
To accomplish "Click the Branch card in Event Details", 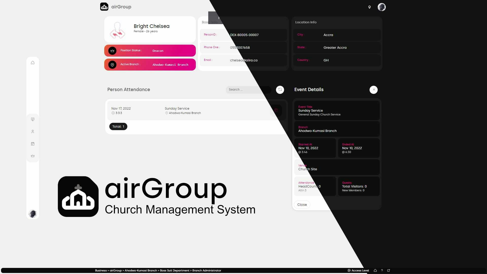I will click(337, 129).
